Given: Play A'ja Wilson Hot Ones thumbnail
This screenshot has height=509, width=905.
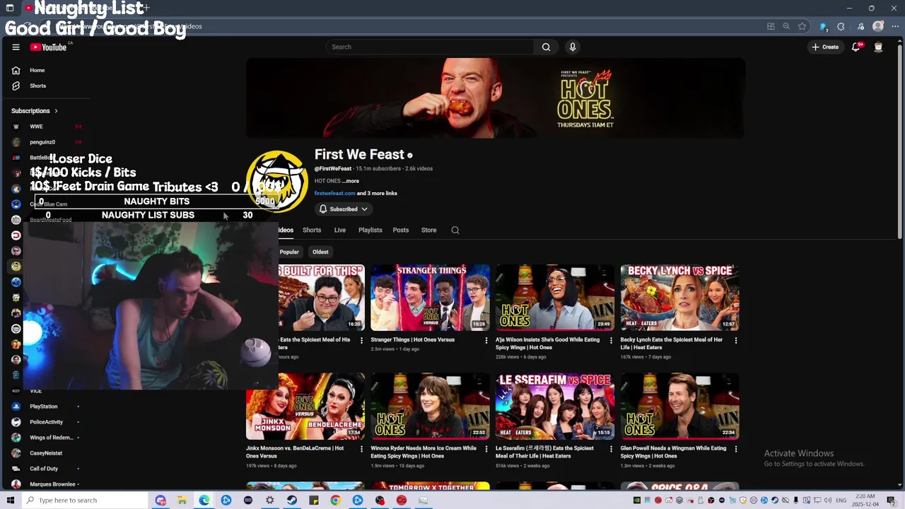Looking at the screenshot, I should (x=555, y=298).
